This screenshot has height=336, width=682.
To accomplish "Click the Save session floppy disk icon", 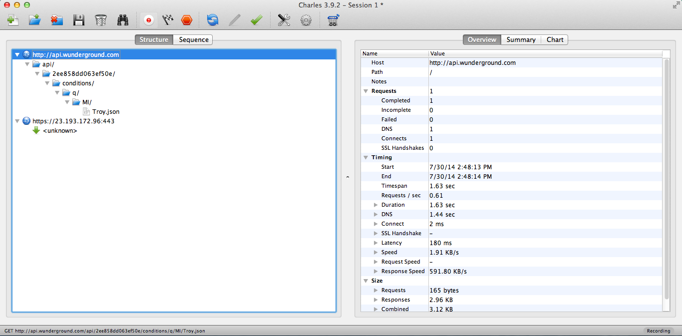I will tap(78, 20).
